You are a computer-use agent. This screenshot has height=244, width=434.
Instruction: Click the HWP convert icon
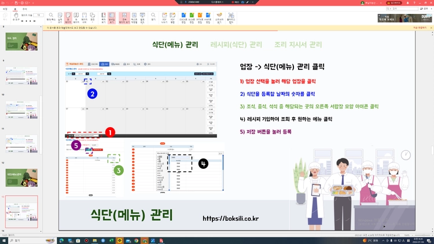click(208, 18)
